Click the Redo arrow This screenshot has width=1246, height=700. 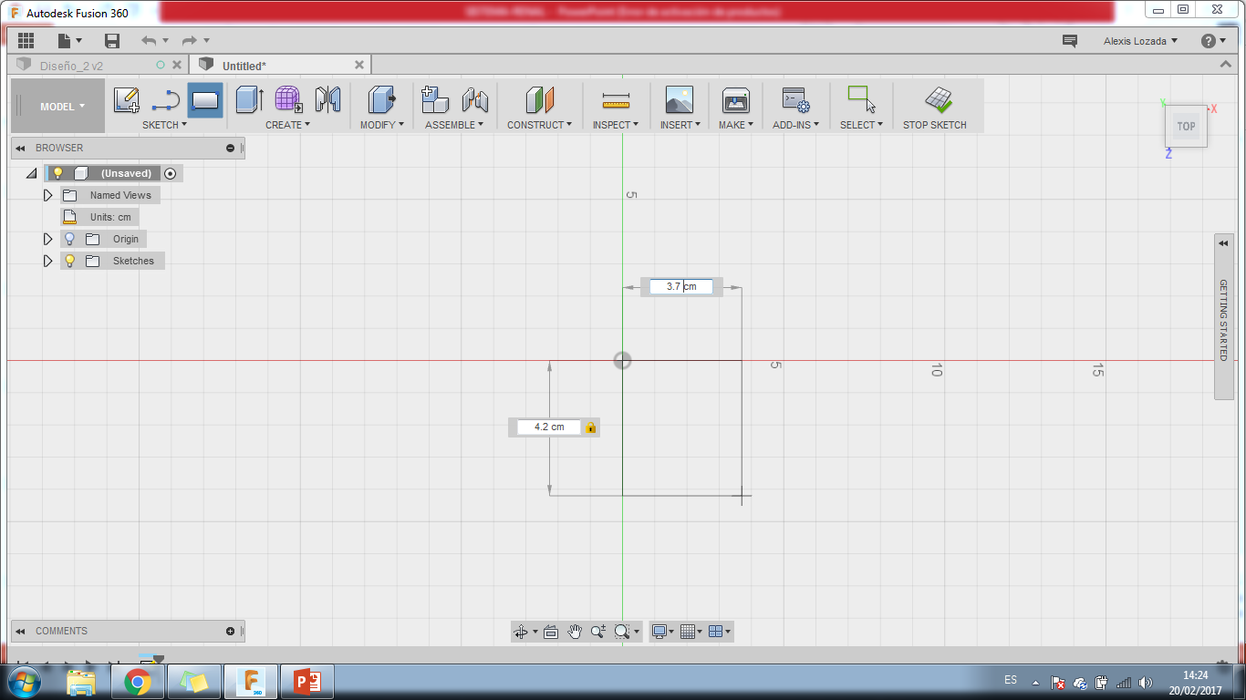click(x=190, y=41)
